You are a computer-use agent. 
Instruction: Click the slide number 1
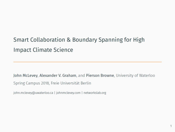pos(171,126)
